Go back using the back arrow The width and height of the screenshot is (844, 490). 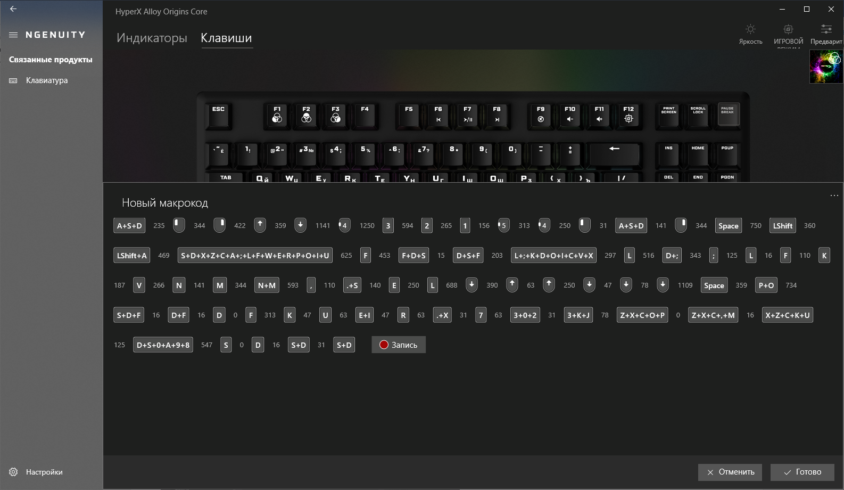click(x=13, y=9)
